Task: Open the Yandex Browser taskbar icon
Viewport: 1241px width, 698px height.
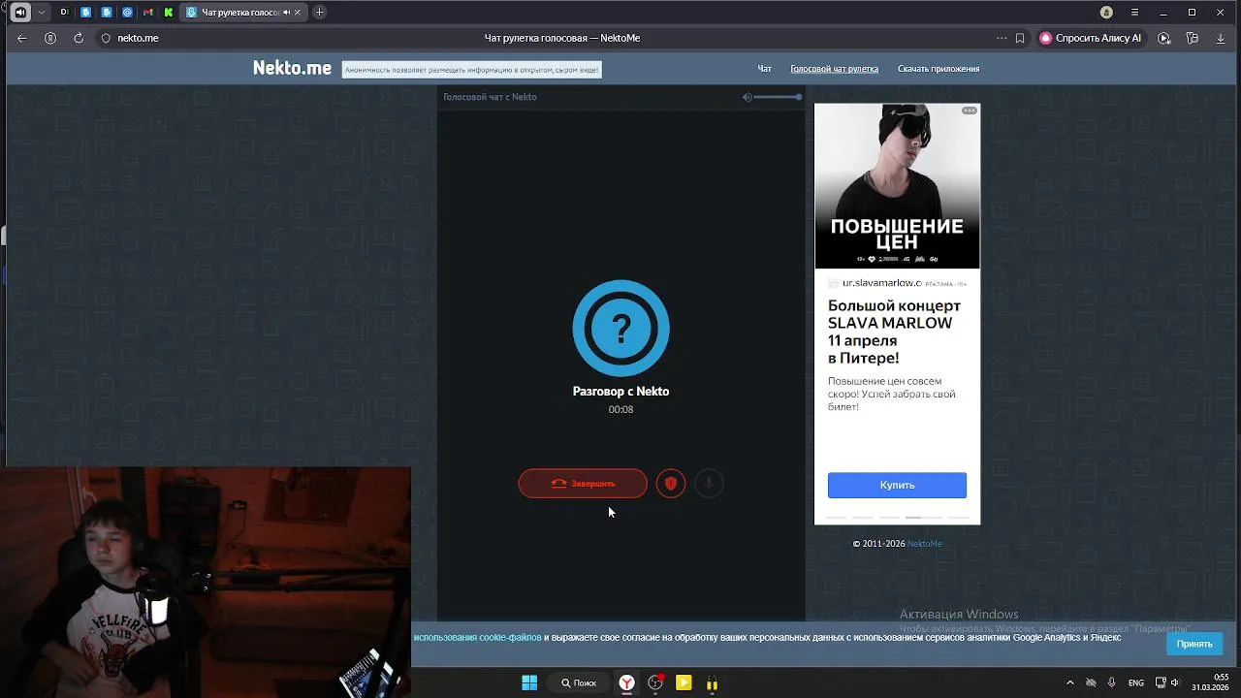Action: coord(627,682)
